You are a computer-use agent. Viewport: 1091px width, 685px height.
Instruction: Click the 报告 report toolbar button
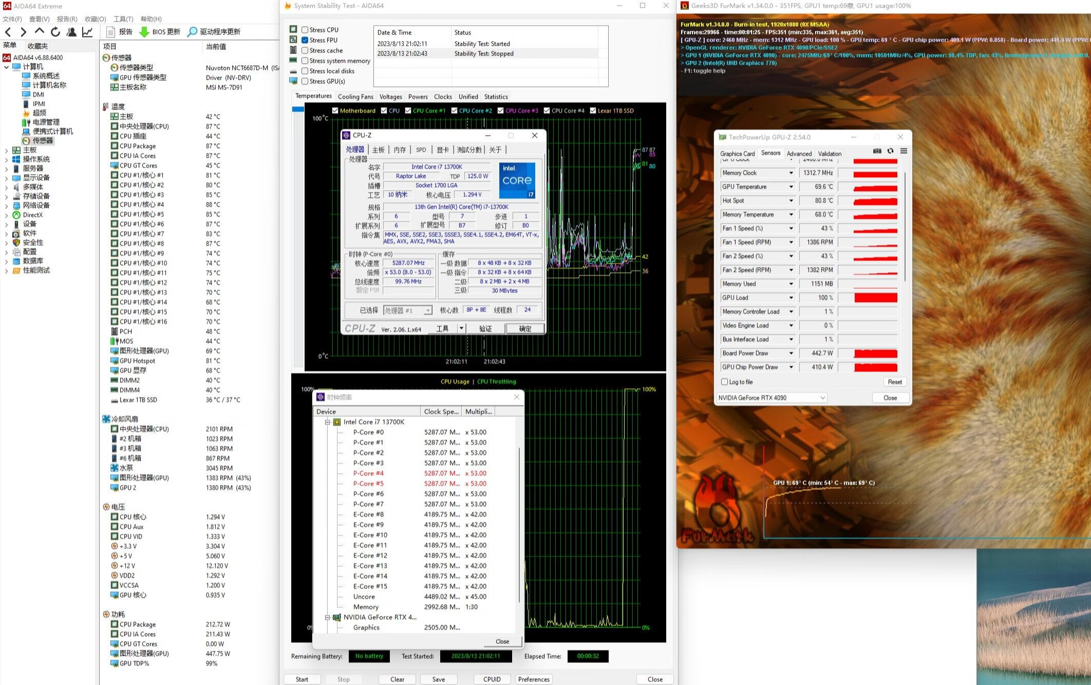click(x=119, y=32)
